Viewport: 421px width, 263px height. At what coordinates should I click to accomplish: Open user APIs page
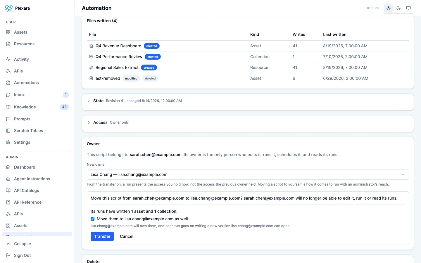(x=37, y=71)
